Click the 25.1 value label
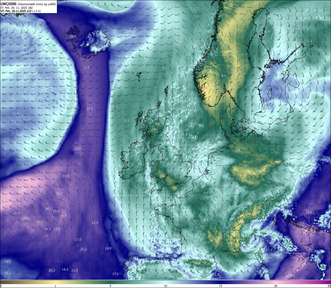The height and width of the screenshot is (288, 331). pos(40,222)
